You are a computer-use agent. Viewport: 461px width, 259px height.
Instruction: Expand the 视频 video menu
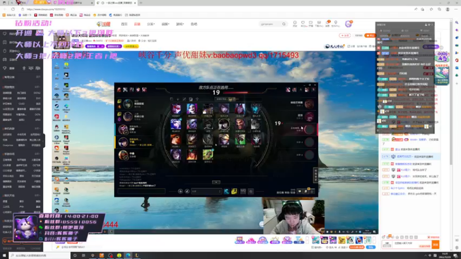165,24
